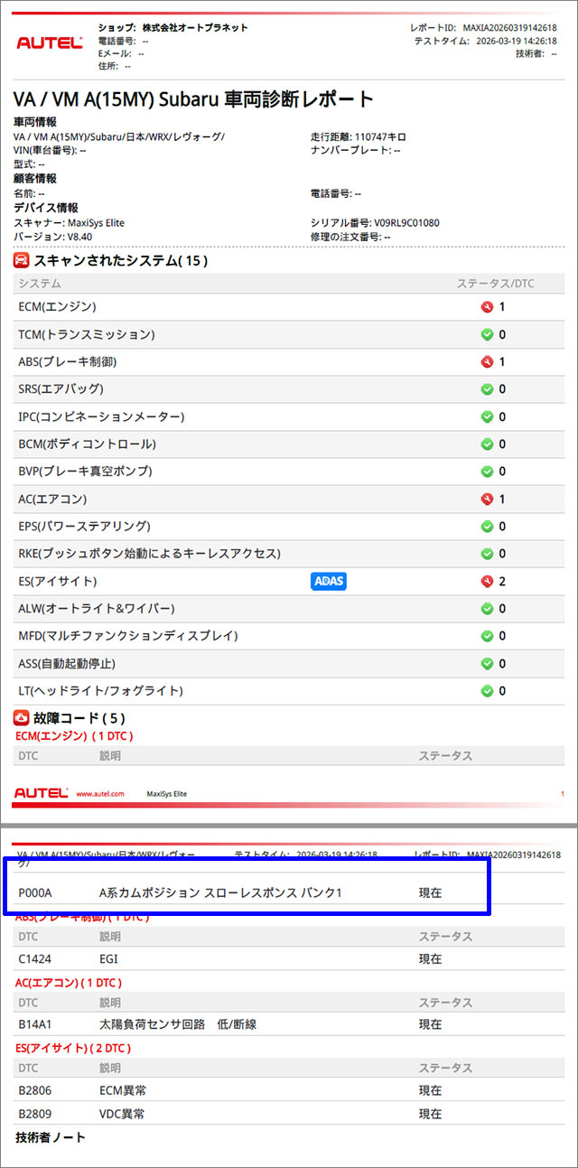Click the shop name 株式会社オートプラネット
578x1168 pixels.
[195, 28]
